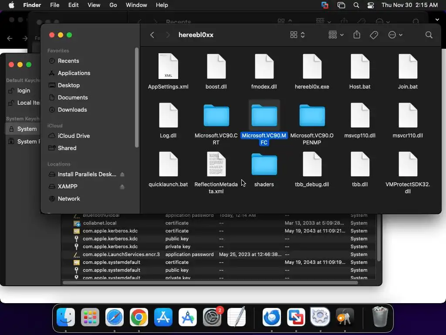Screen dimensions: 446x335
Task: Eject Install Parallels Desktop volume
Action: 122,174
